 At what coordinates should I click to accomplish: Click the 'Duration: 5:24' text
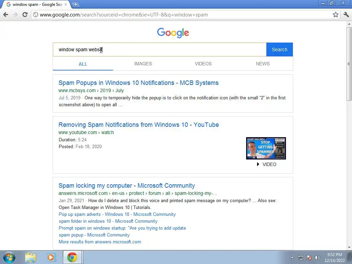pyautogui.click(x=73, y=140)
